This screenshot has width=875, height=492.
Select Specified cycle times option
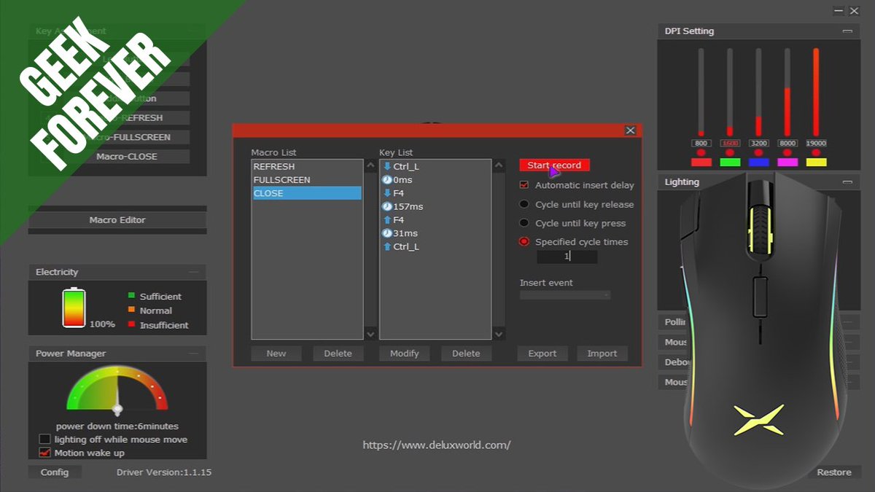pyautogui.click(x=524, y=242)
